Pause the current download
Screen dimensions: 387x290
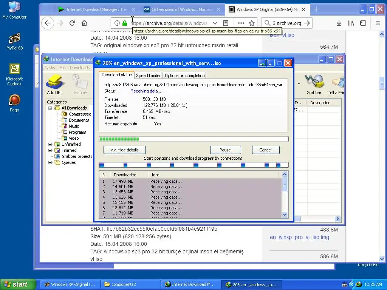click(225, 150)
